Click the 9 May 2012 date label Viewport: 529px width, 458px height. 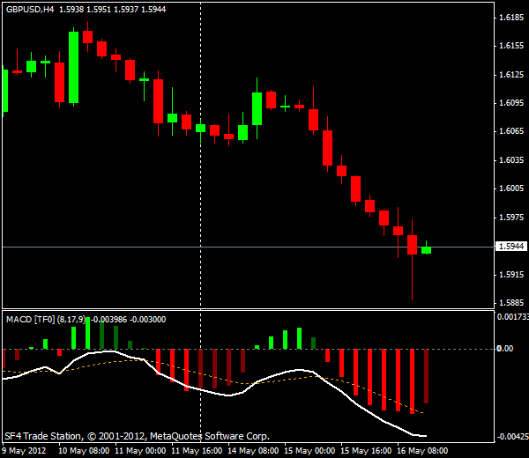(24, 451)
